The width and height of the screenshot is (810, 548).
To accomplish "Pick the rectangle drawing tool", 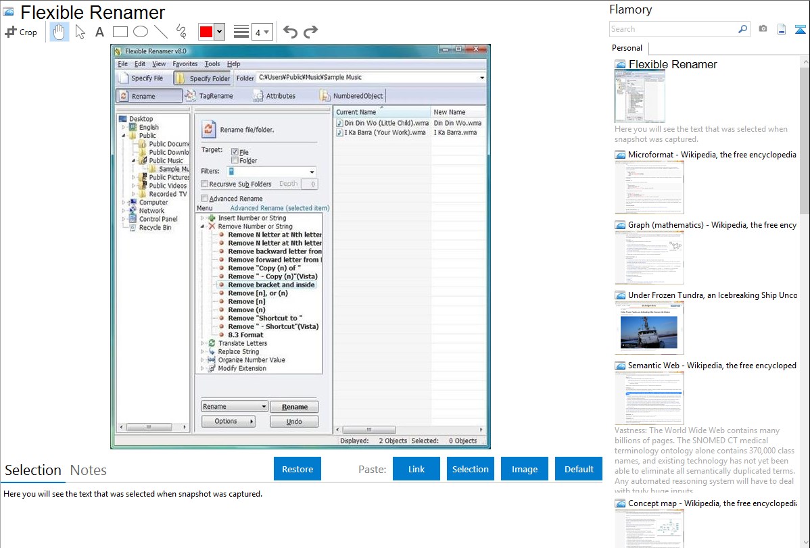I will pyautogui.click(x=120, y=32).
